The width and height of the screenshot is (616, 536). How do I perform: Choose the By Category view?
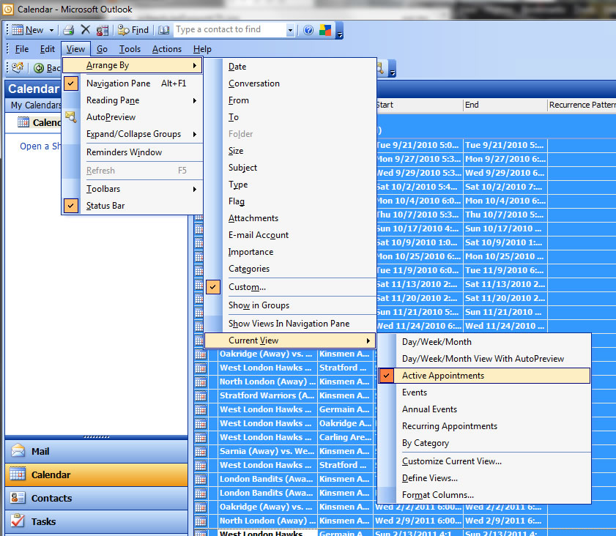tap(484, 443)
